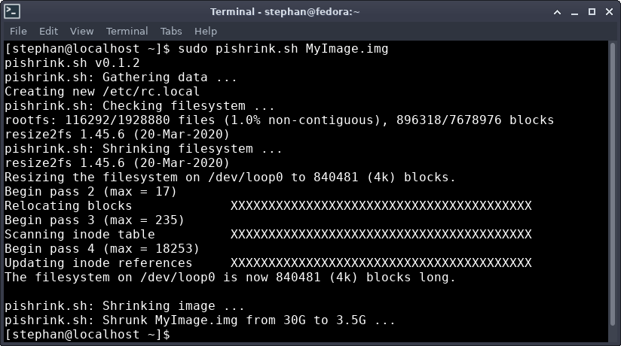Viewport: 621px width, 346px height.
Task: Open the Help menu
Action: tap(205, 31)
